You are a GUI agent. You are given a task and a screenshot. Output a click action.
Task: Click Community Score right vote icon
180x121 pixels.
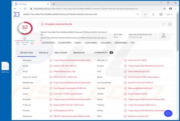(32, 43)
